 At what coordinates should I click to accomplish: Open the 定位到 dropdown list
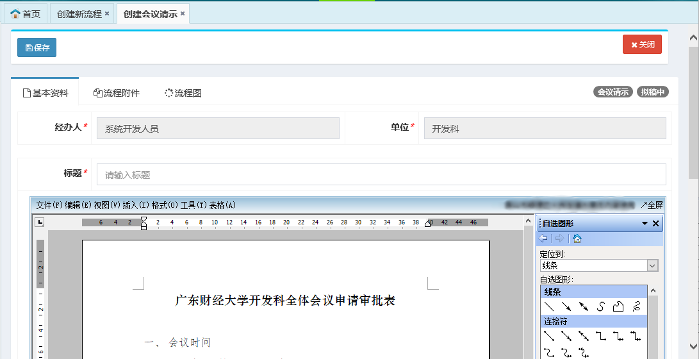coord(652,265)
